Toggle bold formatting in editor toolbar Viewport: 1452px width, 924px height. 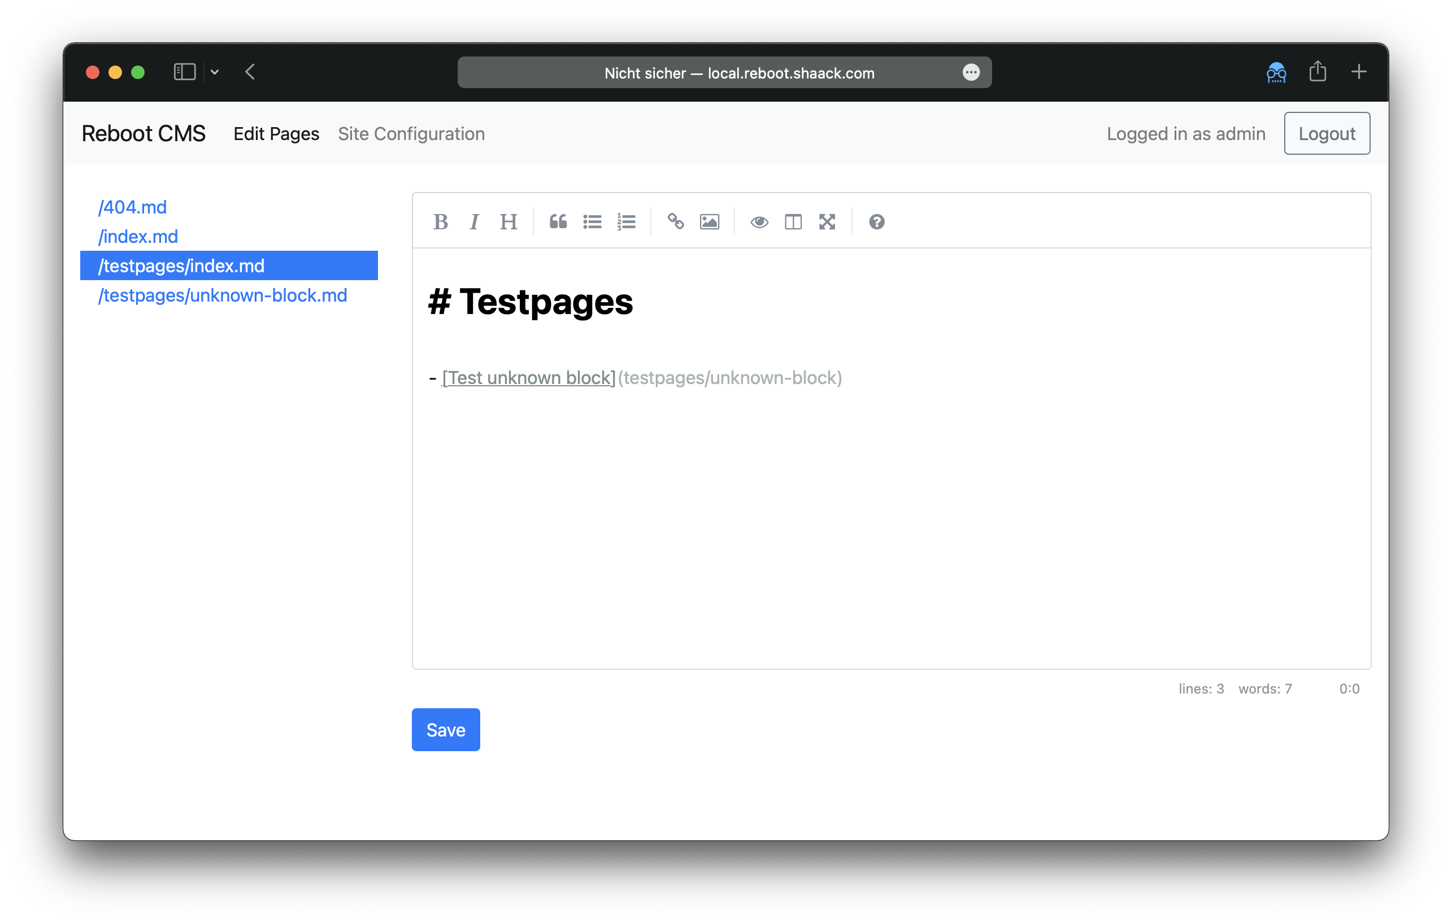tap(441, 222)
